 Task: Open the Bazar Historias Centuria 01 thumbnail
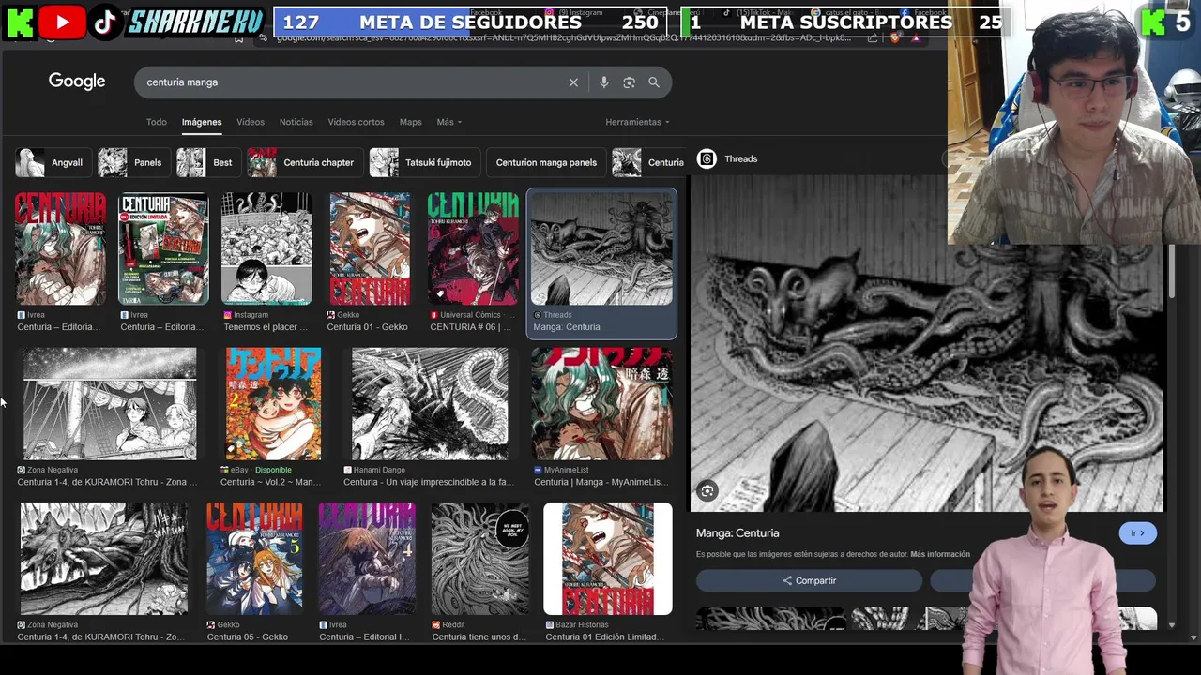click(608, 559)
